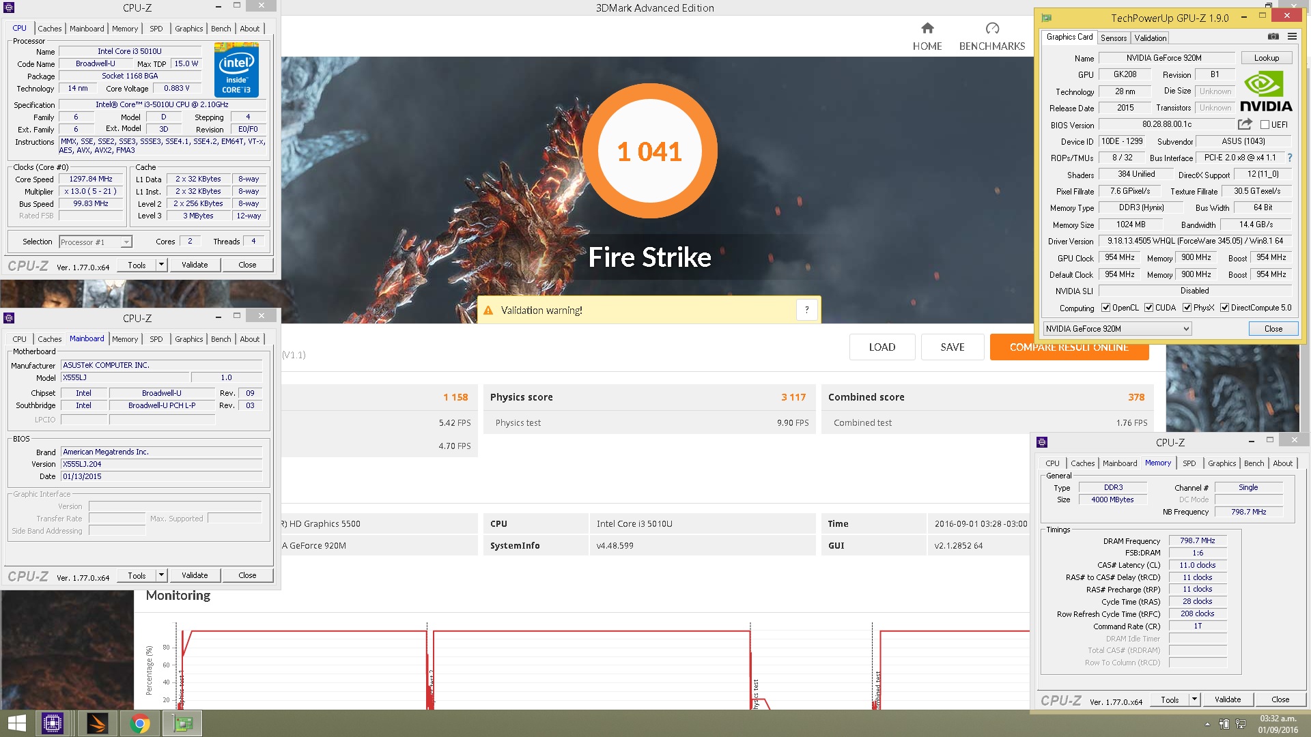Click COMPARE RESULT ONLINE button
Viewport: 1311px width, 737px height.
(x=1069, y=347)
